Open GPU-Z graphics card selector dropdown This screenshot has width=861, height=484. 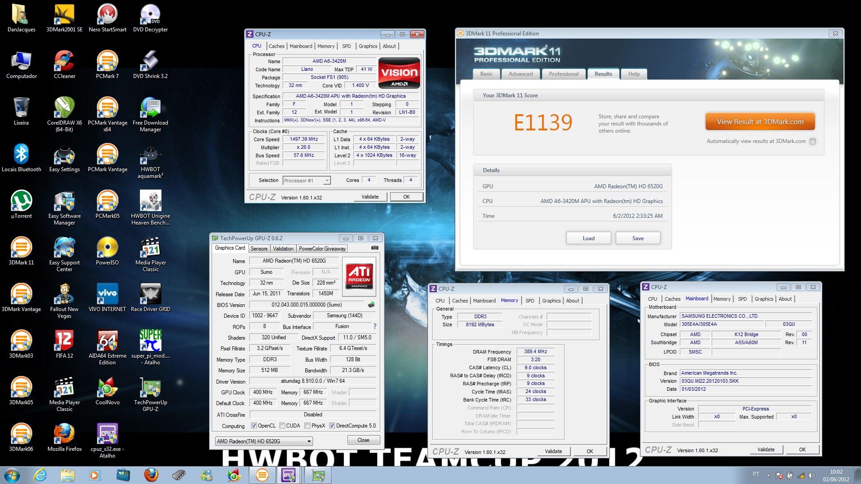264,441
